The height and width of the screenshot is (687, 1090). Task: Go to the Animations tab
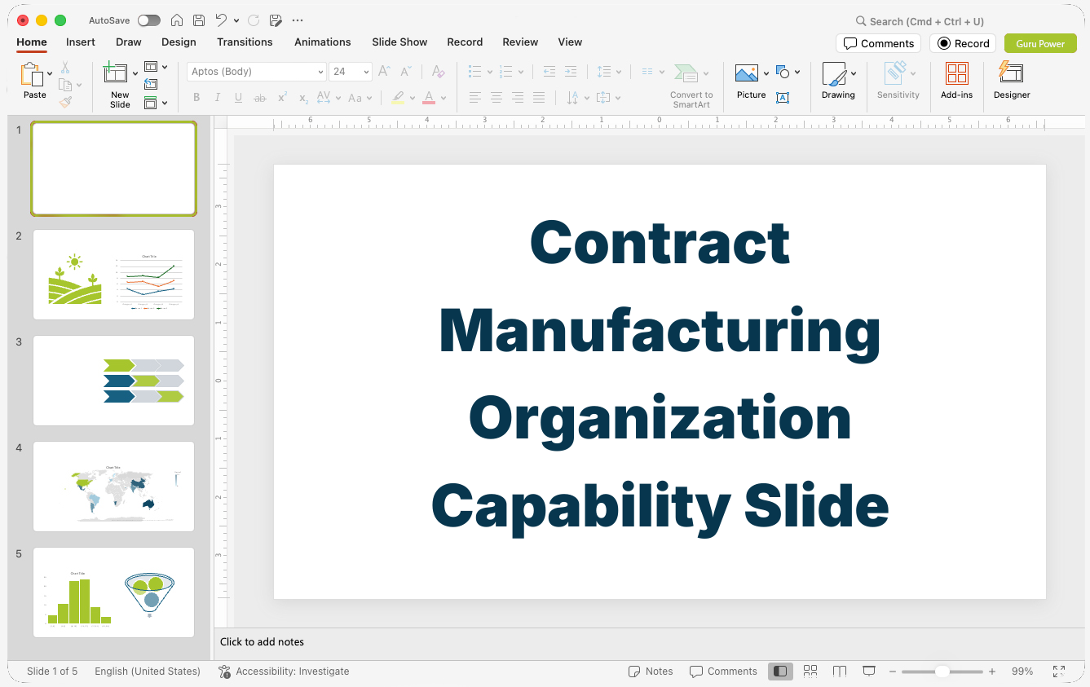click(x=323, y=42)
